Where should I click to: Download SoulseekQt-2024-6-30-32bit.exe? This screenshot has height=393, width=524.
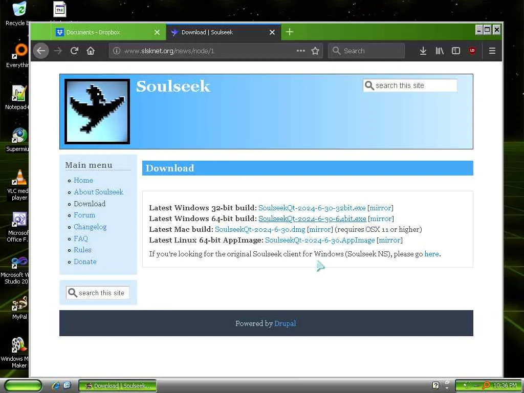coord(312,208)
